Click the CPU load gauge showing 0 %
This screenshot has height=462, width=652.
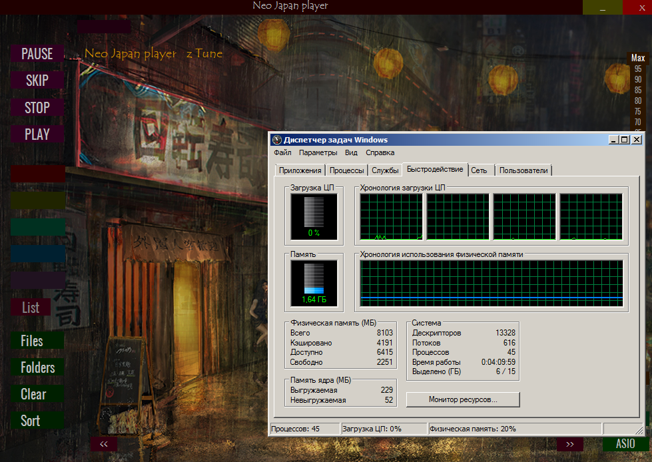click(x=314, y=216)
